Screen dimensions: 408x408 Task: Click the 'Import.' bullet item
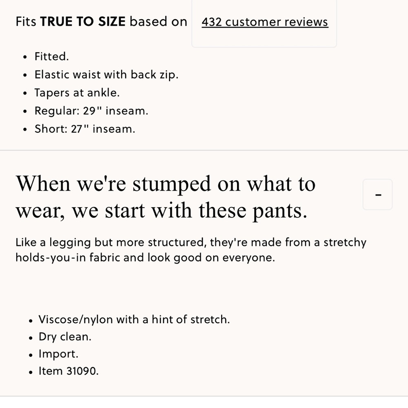tap(58, 354)
